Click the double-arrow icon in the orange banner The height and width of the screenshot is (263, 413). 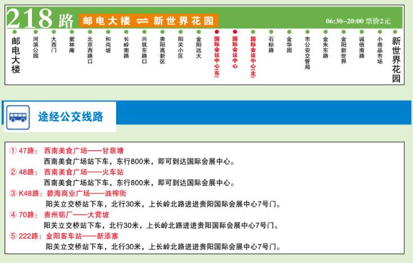pos(142,21)
